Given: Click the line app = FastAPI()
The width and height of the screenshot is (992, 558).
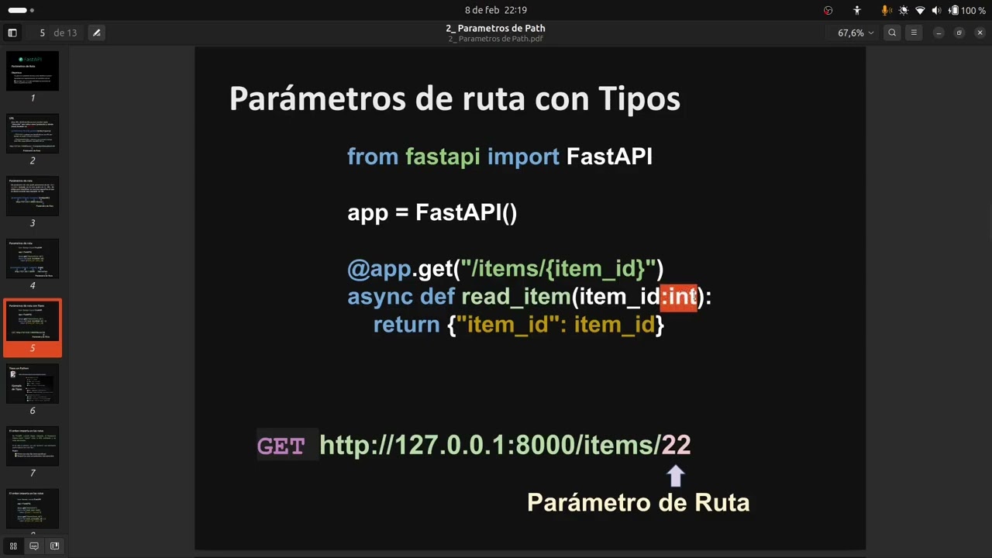Looking at the screenshot, I should pos(432,212).
